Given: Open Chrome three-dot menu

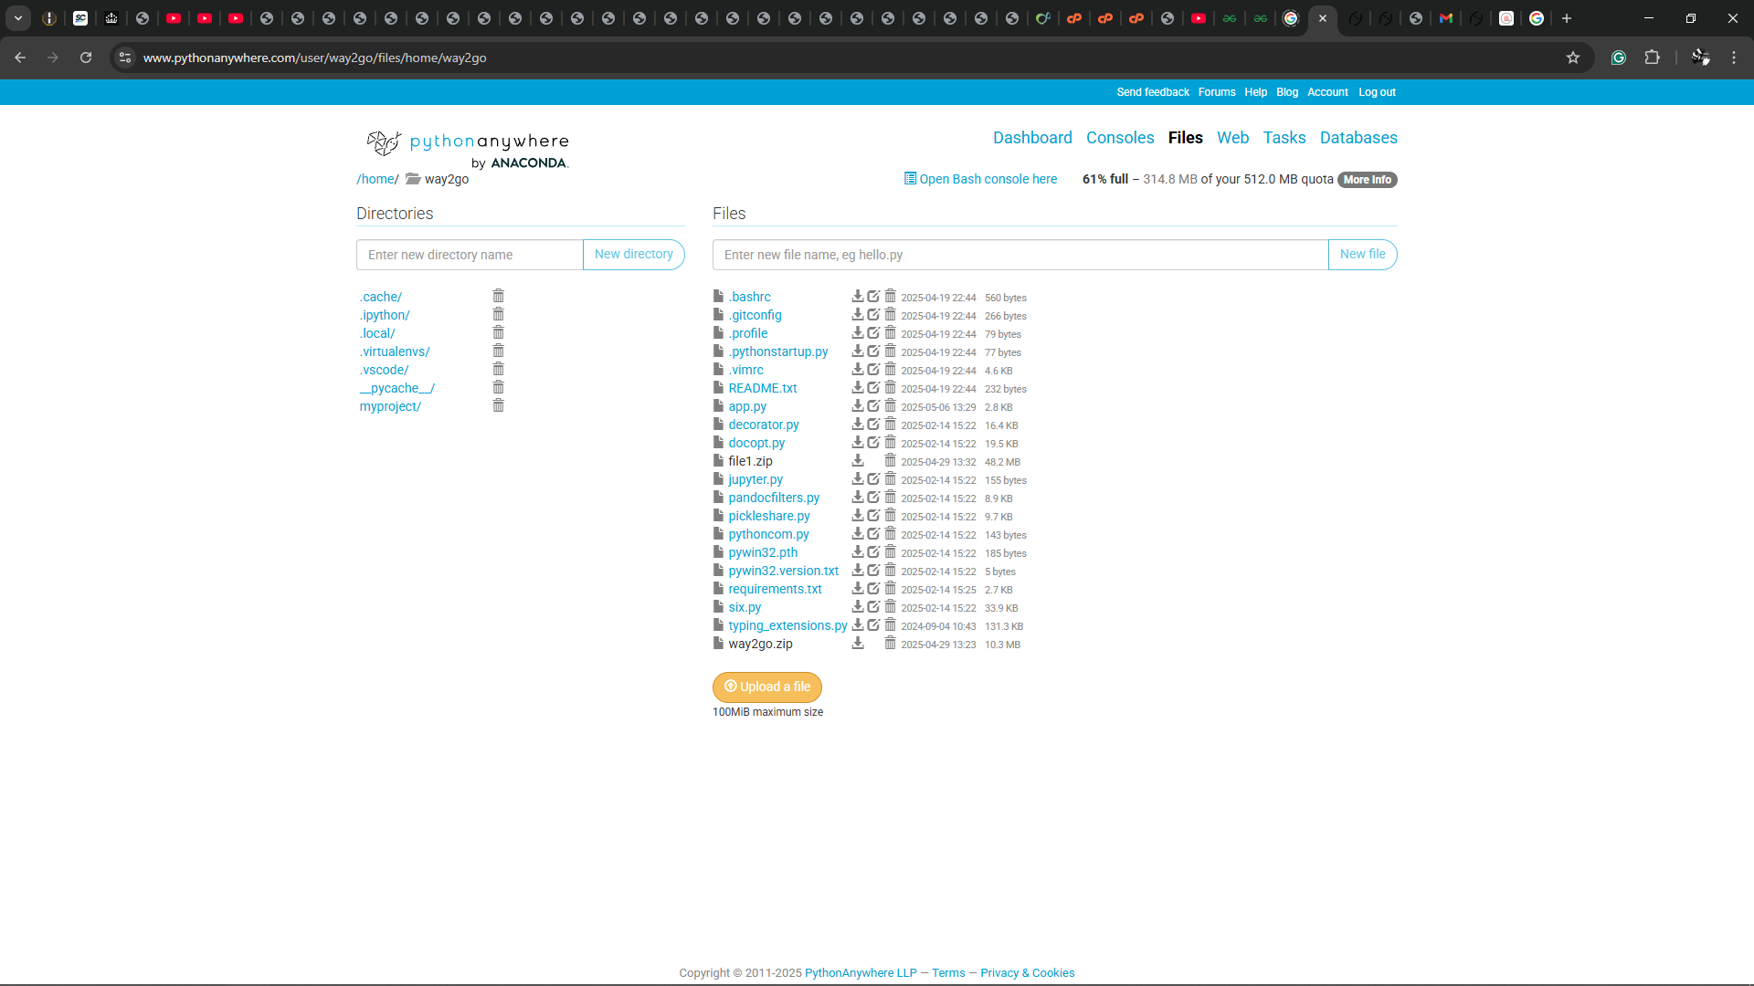Looking at the screenshot, I should tap(1734, 58).
